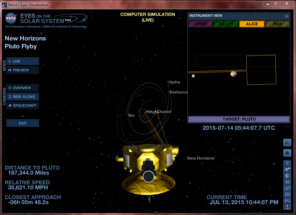Start PREVIEW mode
Viewport: 296px width, 215px height.
tap(23, 70)
